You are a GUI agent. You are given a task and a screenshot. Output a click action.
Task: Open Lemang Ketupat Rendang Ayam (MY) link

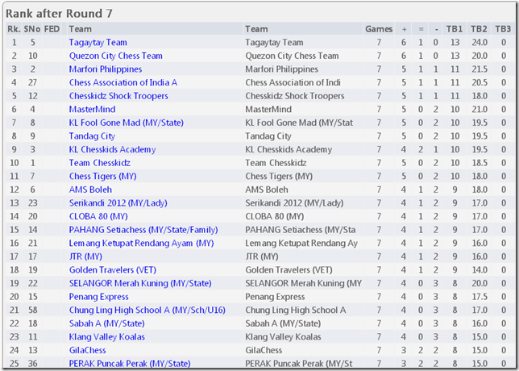point(141,243)
